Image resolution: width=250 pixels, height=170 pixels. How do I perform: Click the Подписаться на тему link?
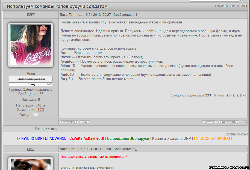(231, 5)
